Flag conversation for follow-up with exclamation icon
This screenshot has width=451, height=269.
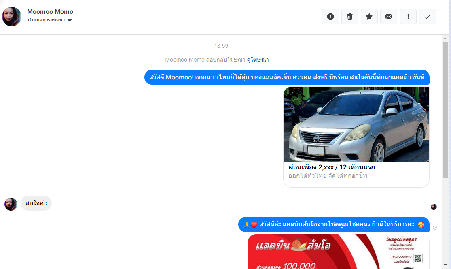coord(408,17)
